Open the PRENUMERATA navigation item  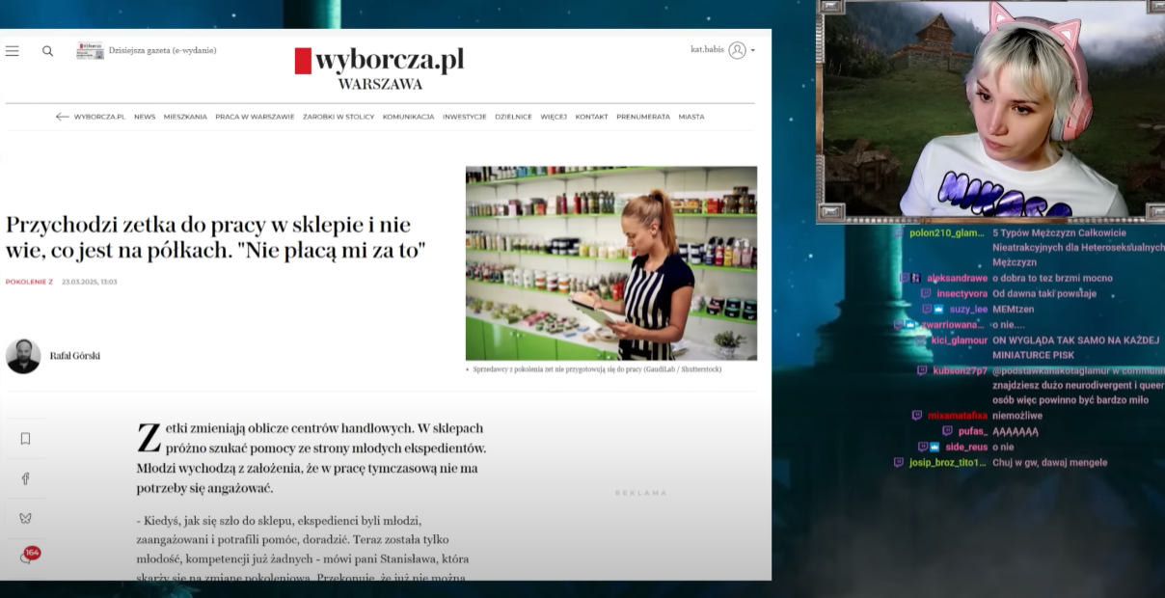pyautogui.click(x=643, y=117)
